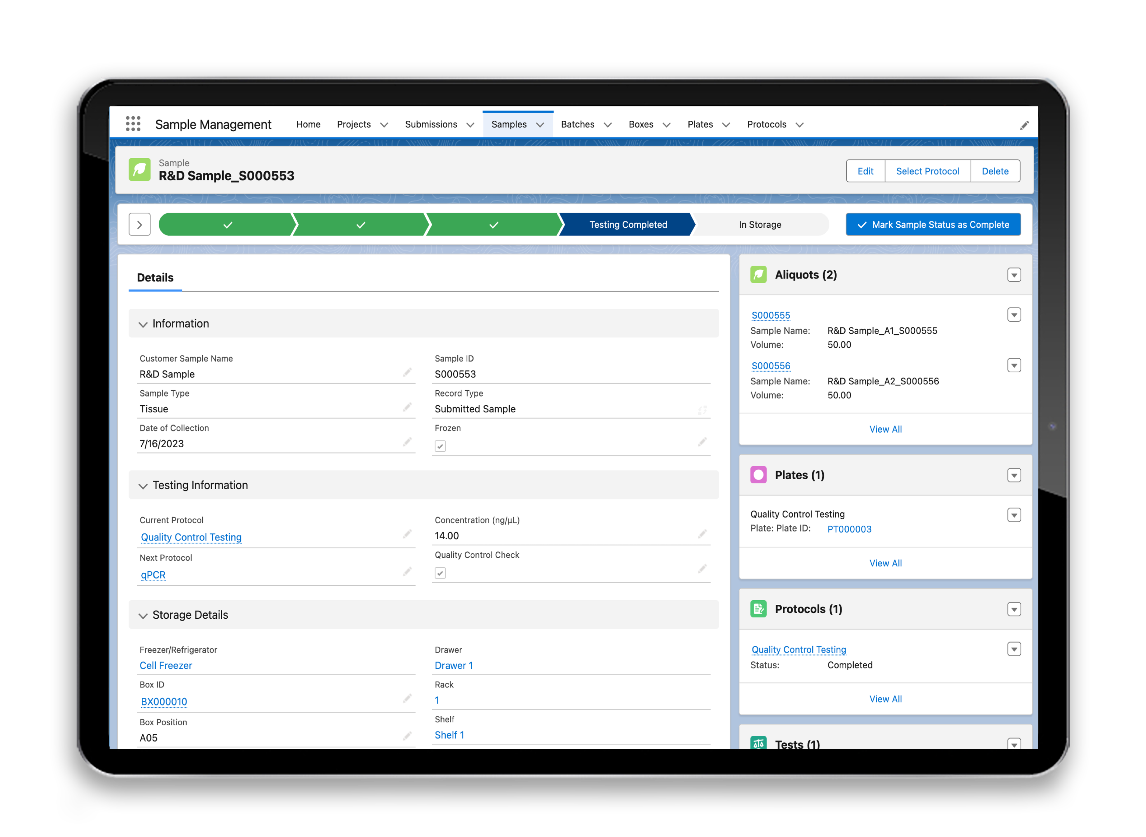Viewport: 1146px width, 837px height.
Task: Open Submissions tab dropdown chevron
Action: (470, 125)
